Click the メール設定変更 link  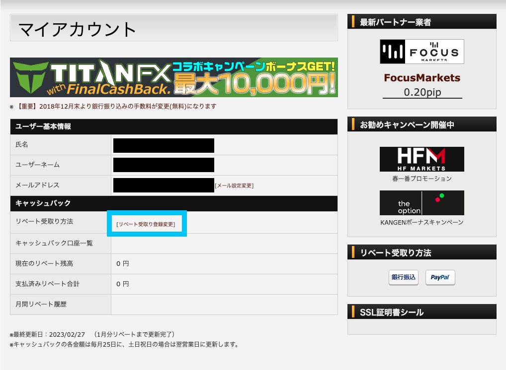(x=234, y=185)
